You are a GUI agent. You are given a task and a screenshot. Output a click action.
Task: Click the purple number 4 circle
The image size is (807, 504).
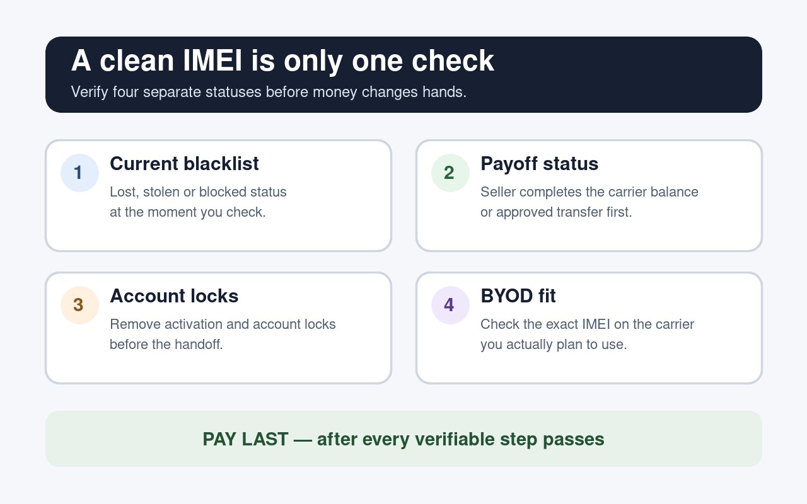pos(450,305)
